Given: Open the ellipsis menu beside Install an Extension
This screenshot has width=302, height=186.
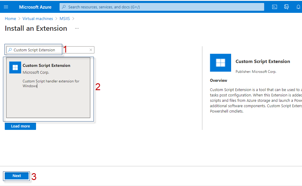Looking at the screenshot, I should [77, 28].
